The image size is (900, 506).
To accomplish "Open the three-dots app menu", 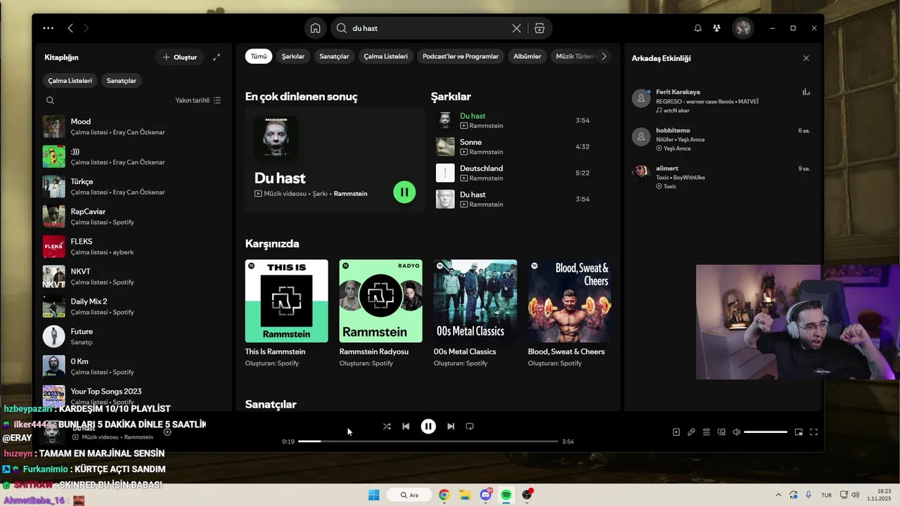I will click(x=48, y=28).
